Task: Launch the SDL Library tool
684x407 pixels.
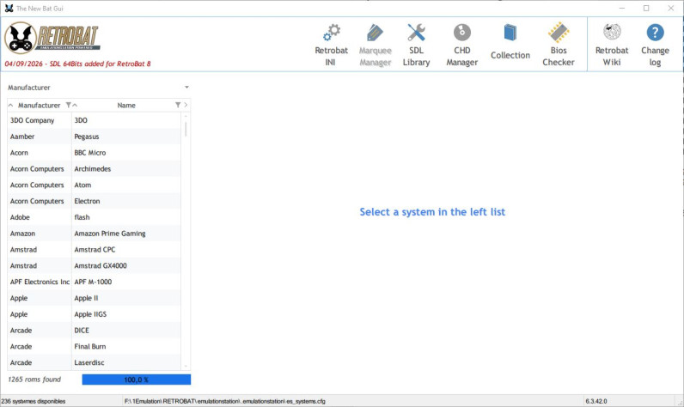Action: [416, 45]
